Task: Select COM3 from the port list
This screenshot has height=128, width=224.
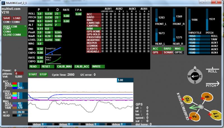Action: (7, 29)
